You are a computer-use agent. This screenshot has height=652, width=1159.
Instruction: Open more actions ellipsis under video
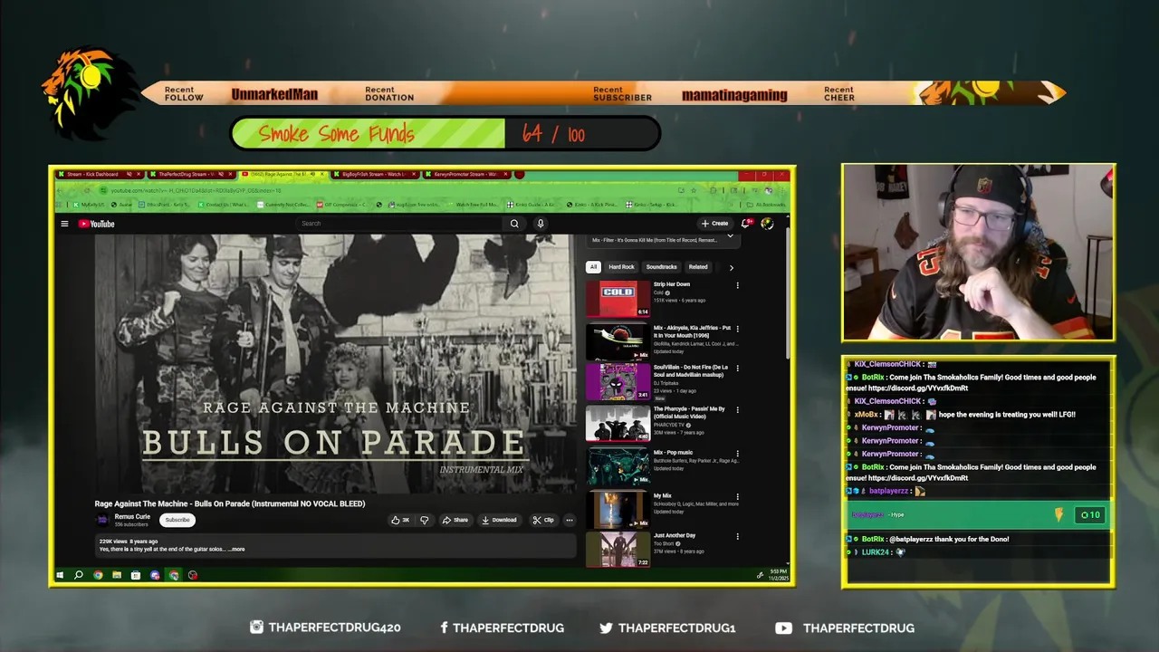569,520
